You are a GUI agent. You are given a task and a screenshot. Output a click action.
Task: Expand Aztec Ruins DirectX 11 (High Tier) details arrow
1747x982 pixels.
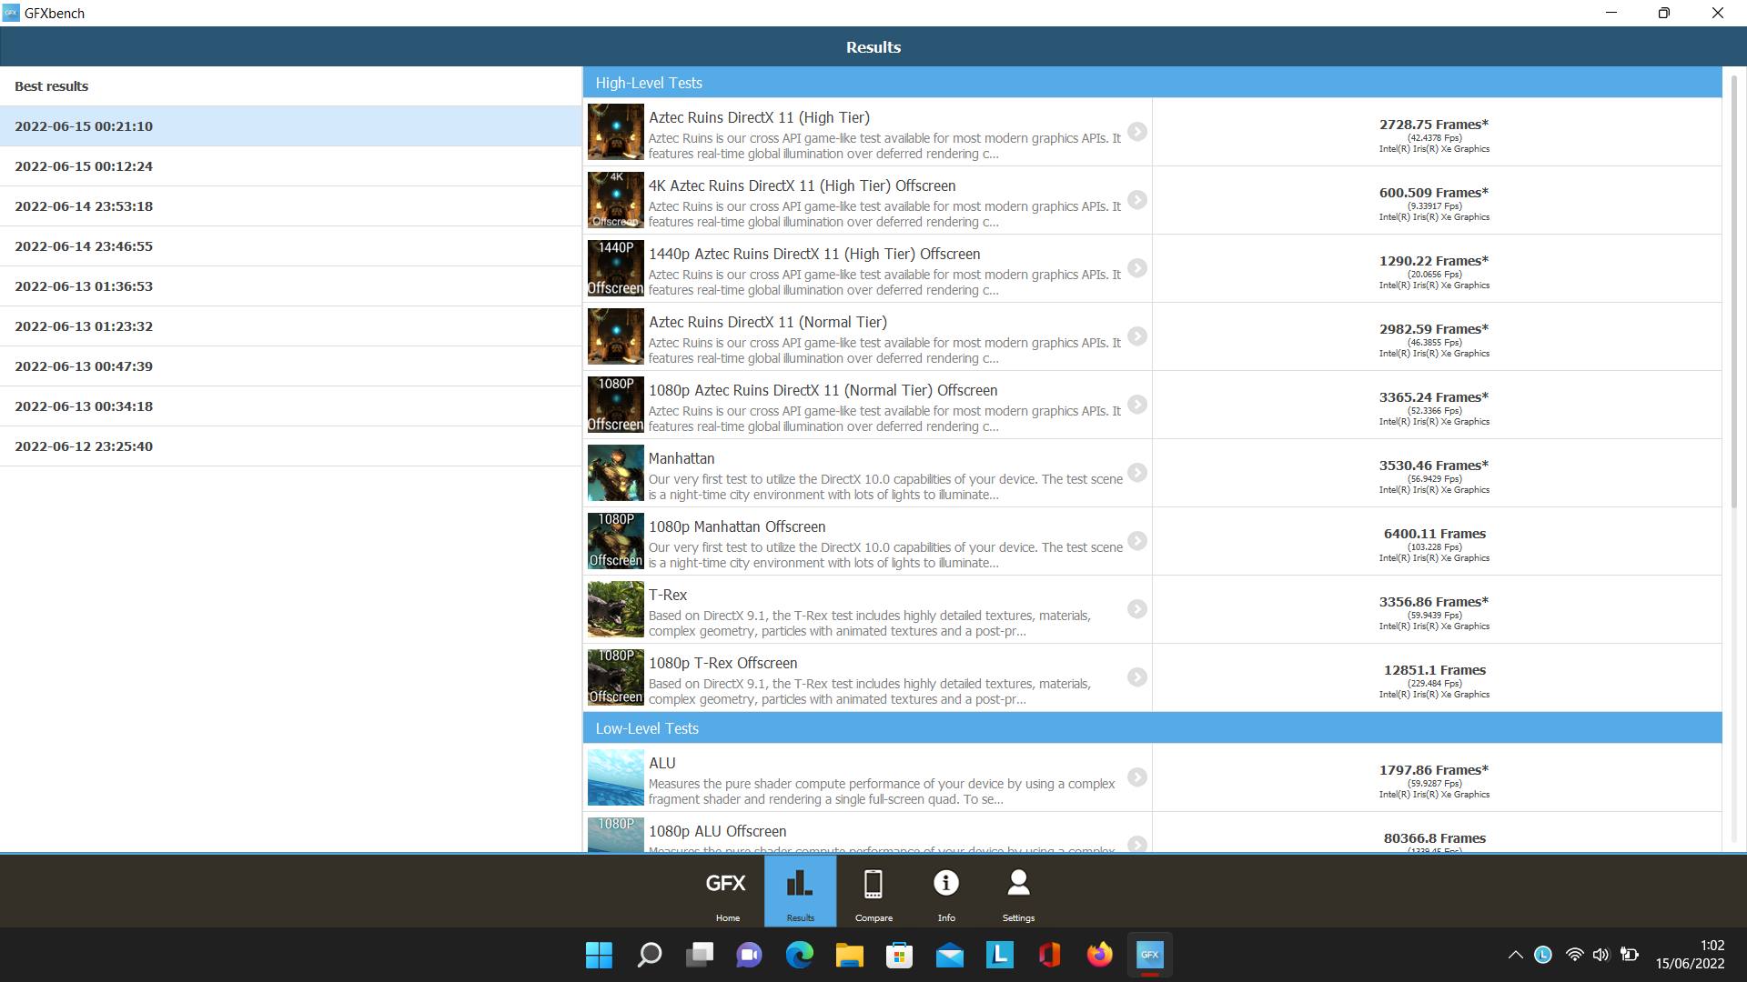1137,132
